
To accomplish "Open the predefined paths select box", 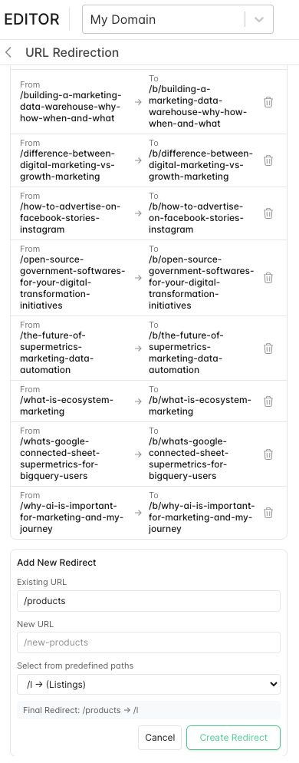I will (x=149, y=684).
